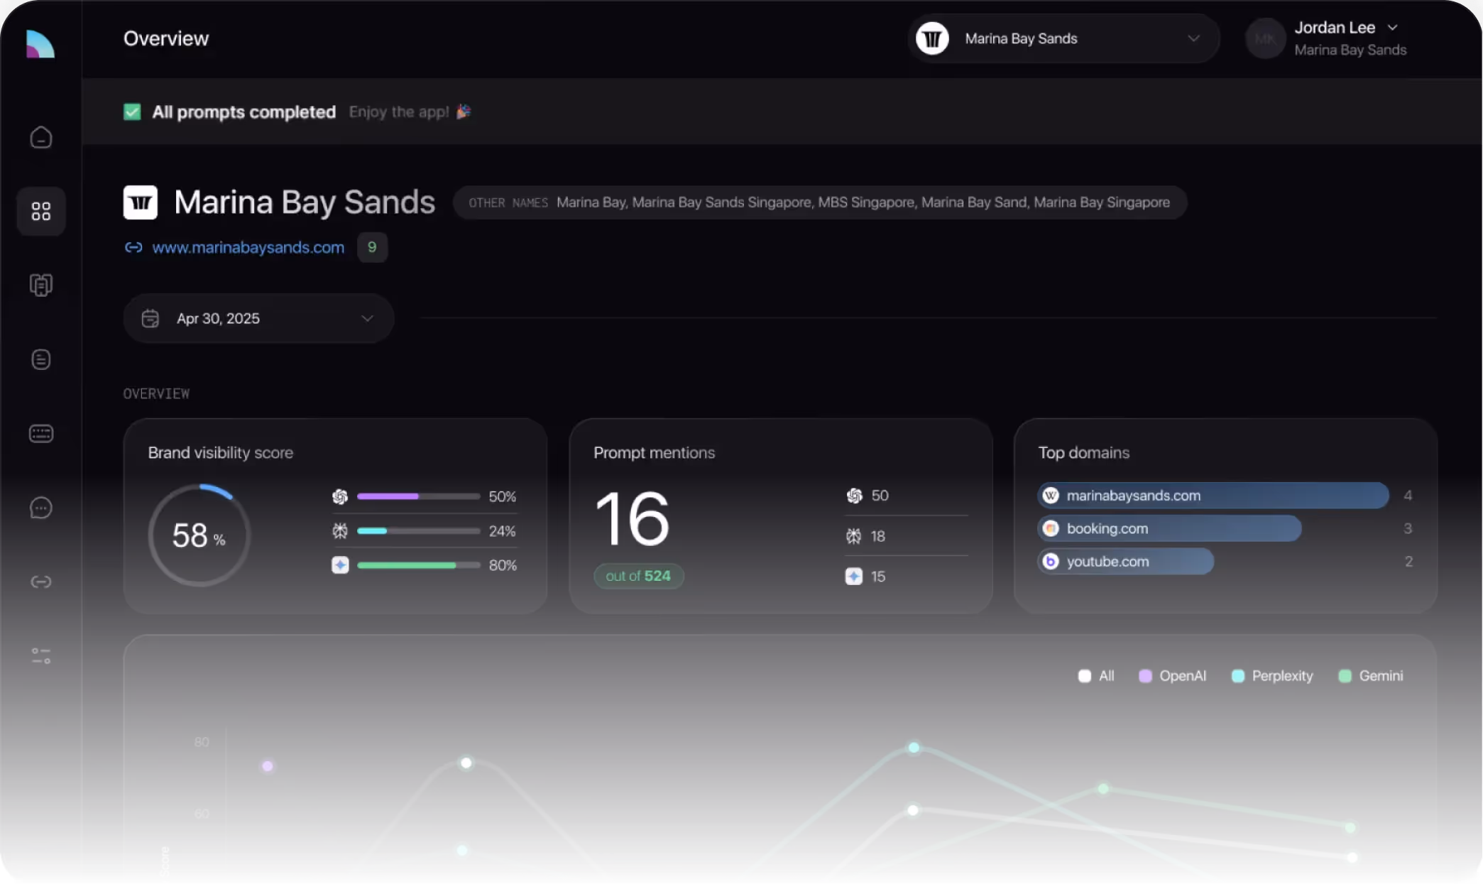
Task: Open the chat bubble icon in sidebar
Action: tap(41, 508)
